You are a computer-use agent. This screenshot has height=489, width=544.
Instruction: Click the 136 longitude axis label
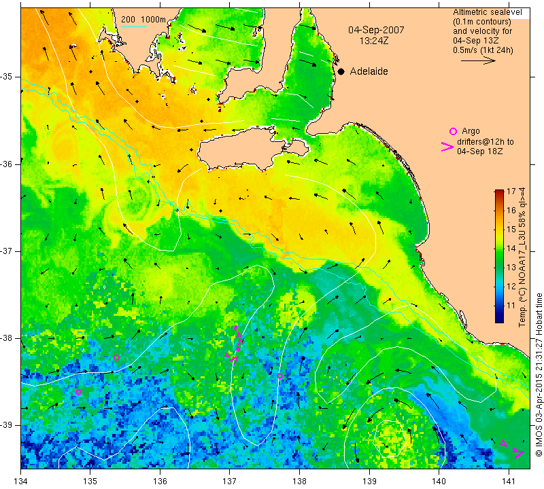[160, 481]
